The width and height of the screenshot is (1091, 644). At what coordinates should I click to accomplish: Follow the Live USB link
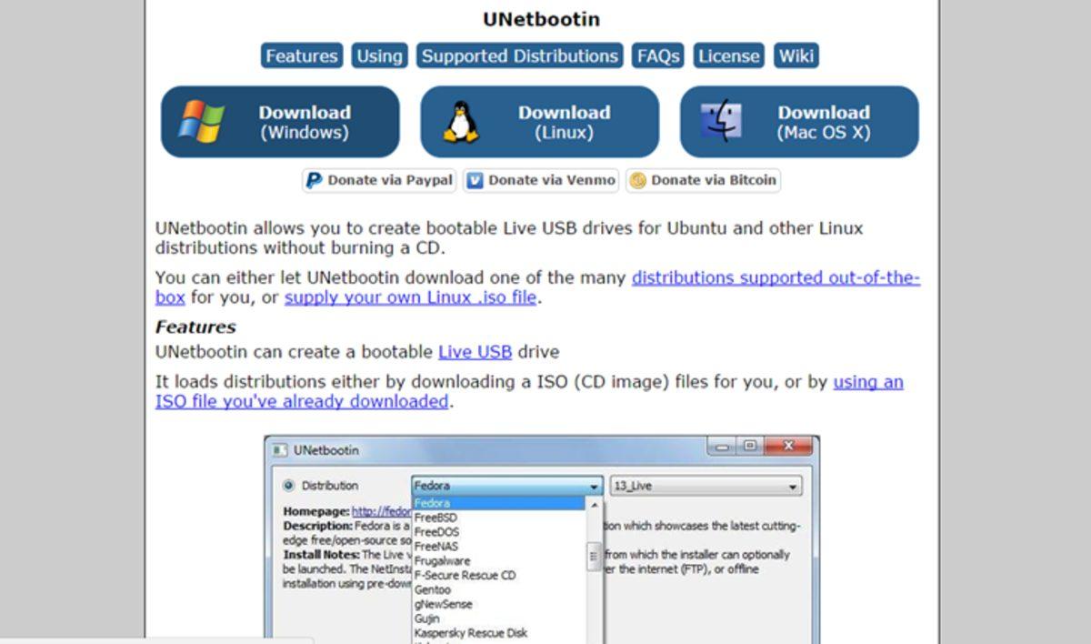[475, 352]
